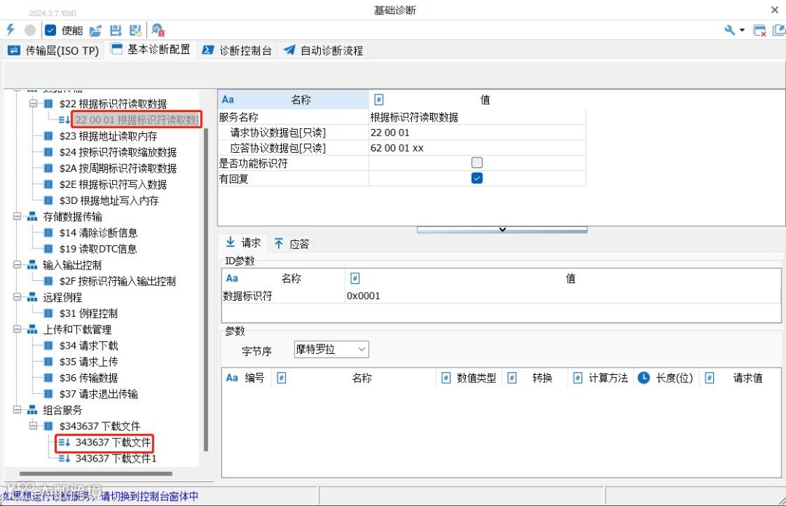
Task: Select $35 请求上传 service
Action: [x=89, y=362]
